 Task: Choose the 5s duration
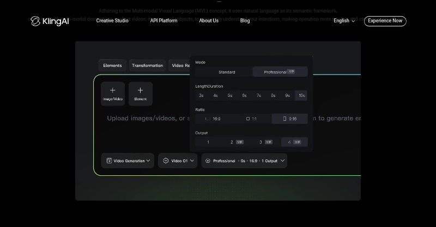(230, 95)
